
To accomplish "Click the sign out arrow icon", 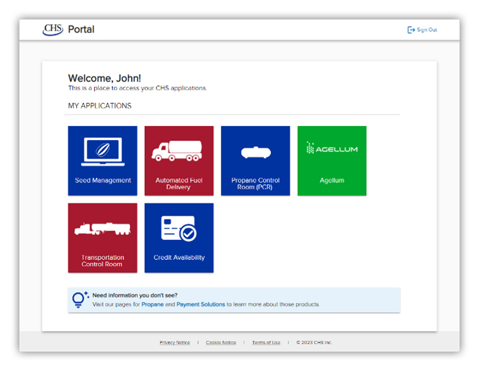I will [411, 30].
